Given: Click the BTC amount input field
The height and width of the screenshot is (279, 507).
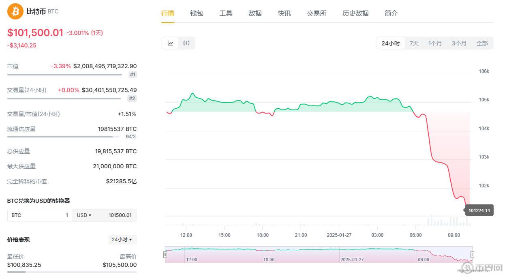Looking at the screenshot, I should coord(40,215).
